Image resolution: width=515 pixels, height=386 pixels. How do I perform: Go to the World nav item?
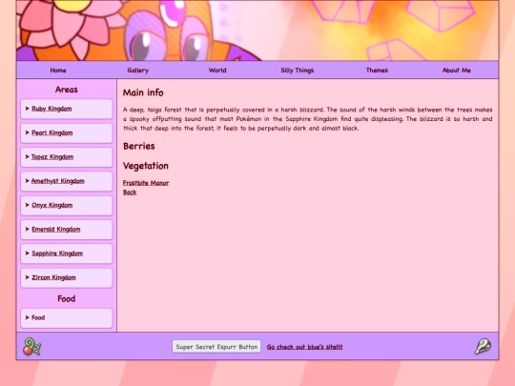pyautogui.click(x=217, y=71)
